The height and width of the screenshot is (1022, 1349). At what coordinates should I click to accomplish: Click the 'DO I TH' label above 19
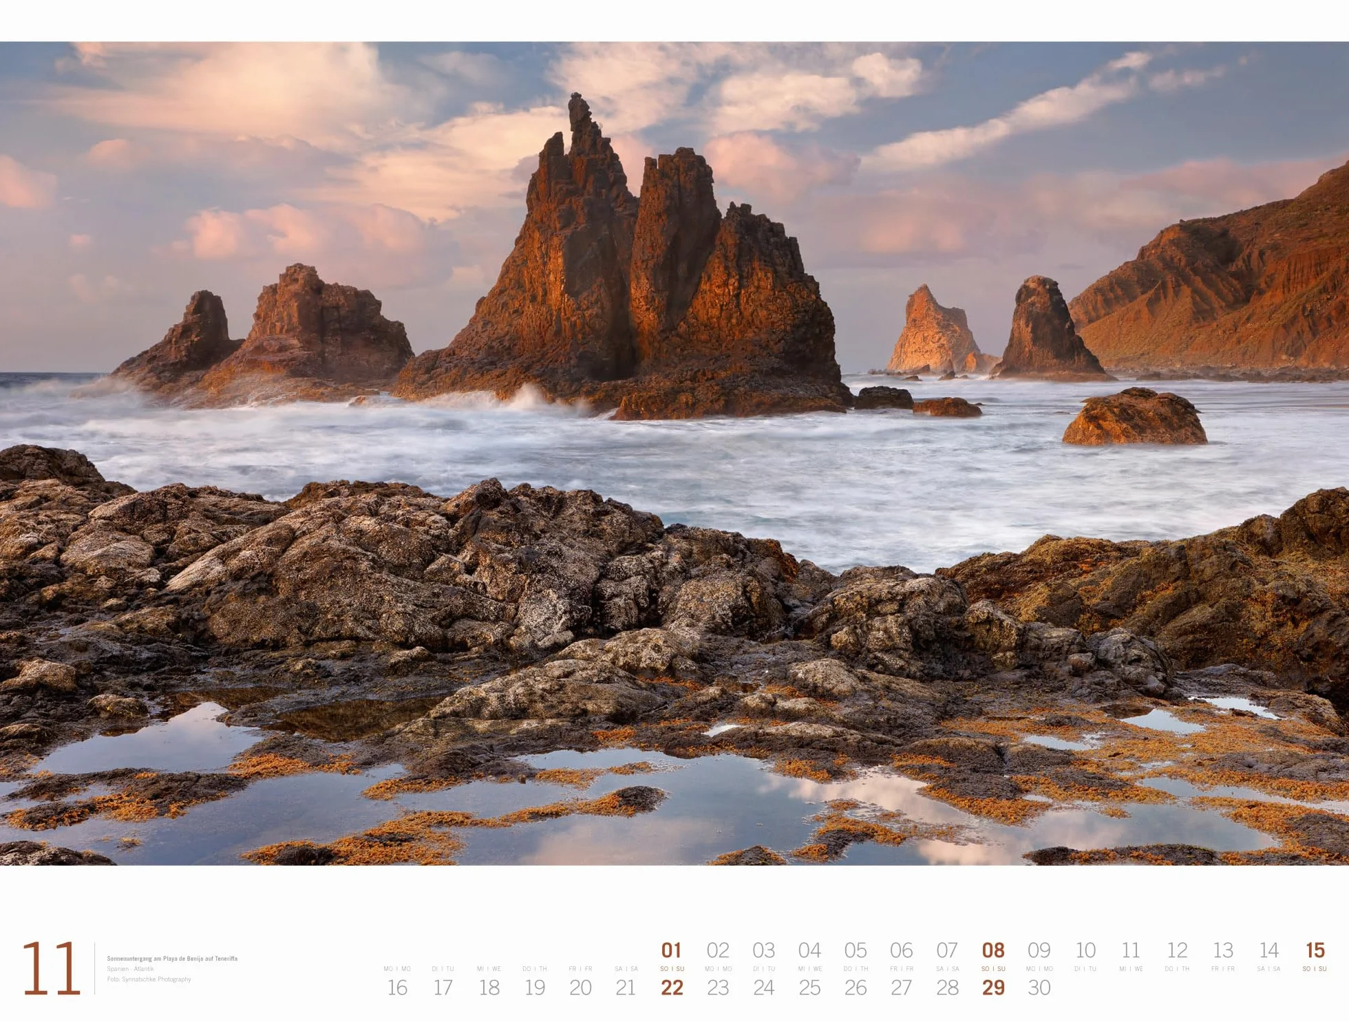pyautogui.click(x=535, y=969)
